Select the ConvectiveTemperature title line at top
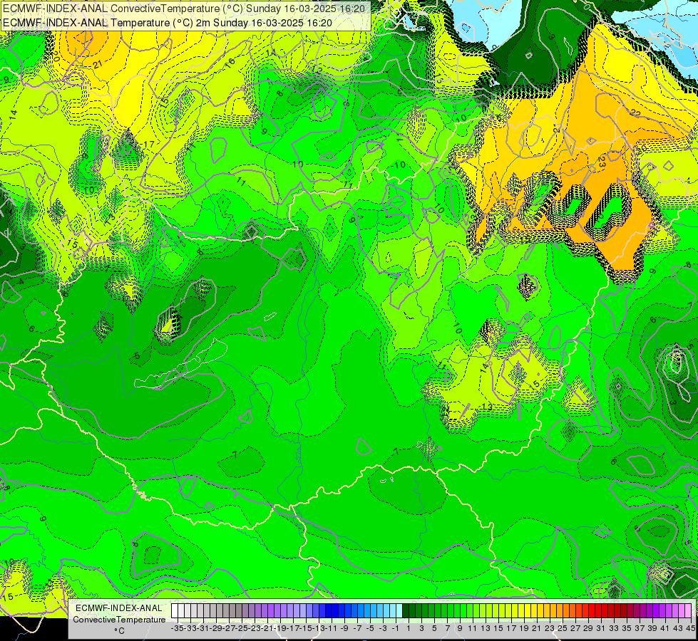Image resolution: width=698 pixels, height=641 pixels. [184, 9]
